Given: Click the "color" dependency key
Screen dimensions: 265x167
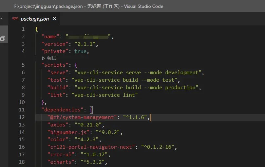Looking at the screenshot, I should coord(58,140).
